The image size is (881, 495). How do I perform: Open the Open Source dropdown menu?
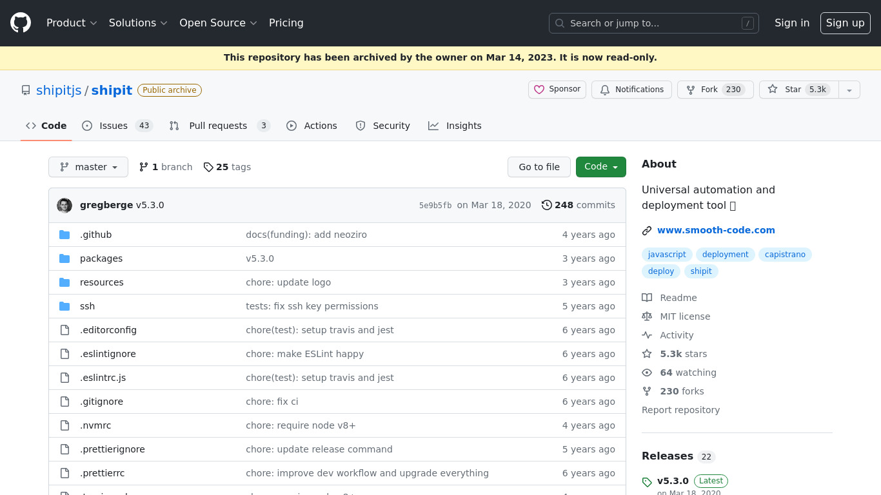(218, 23)
